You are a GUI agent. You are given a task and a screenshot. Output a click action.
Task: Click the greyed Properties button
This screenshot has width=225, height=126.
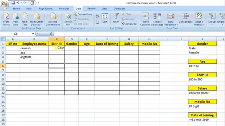pos(82,19)
